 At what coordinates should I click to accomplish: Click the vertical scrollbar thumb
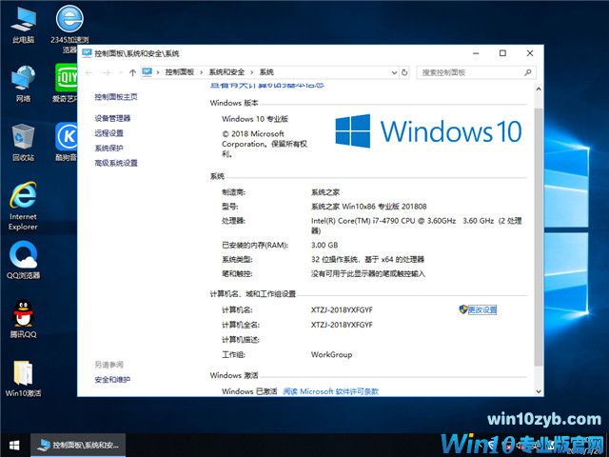(539, 237)
